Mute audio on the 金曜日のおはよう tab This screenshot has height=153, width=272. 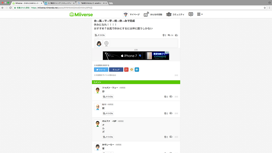tap(104, 3)
